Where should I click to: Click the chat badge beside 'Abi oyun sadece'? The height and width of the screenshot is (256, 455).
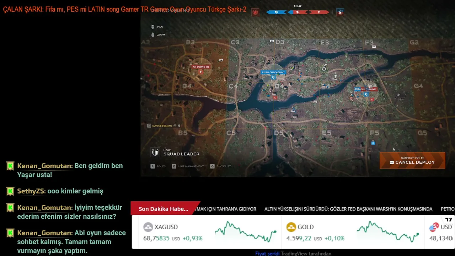[10, 233]
